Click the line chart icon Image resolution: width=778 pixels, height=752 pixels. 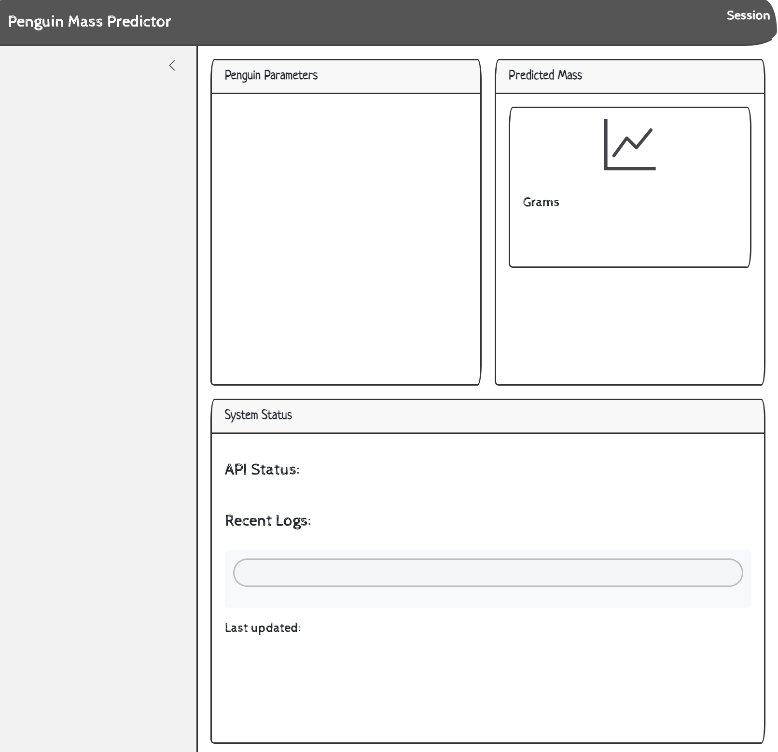[630, 145]
